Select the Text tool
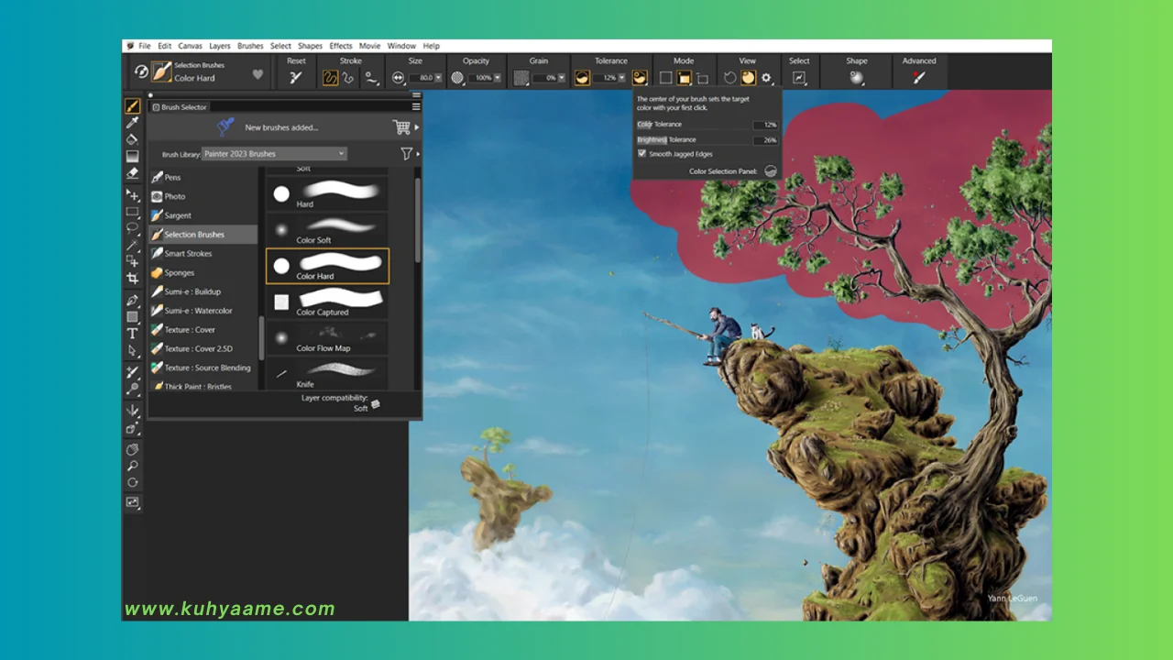 pos(132,334)
